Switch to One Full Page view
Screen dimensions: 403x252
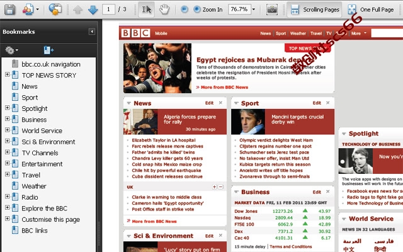371,10
